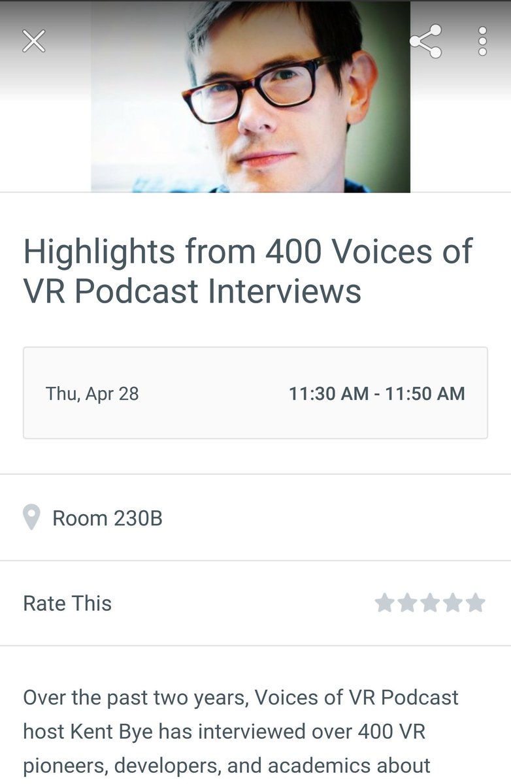Tap the location pin icon
This screenshot has height=784, width=511.
coord(31,518)
